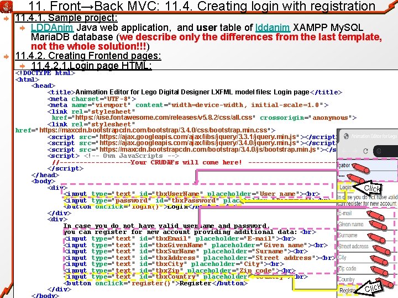Click the title text 'Animation Editor for Lego Digital Designer'
This screenshot has height=298, width=398.
(143, 92)
